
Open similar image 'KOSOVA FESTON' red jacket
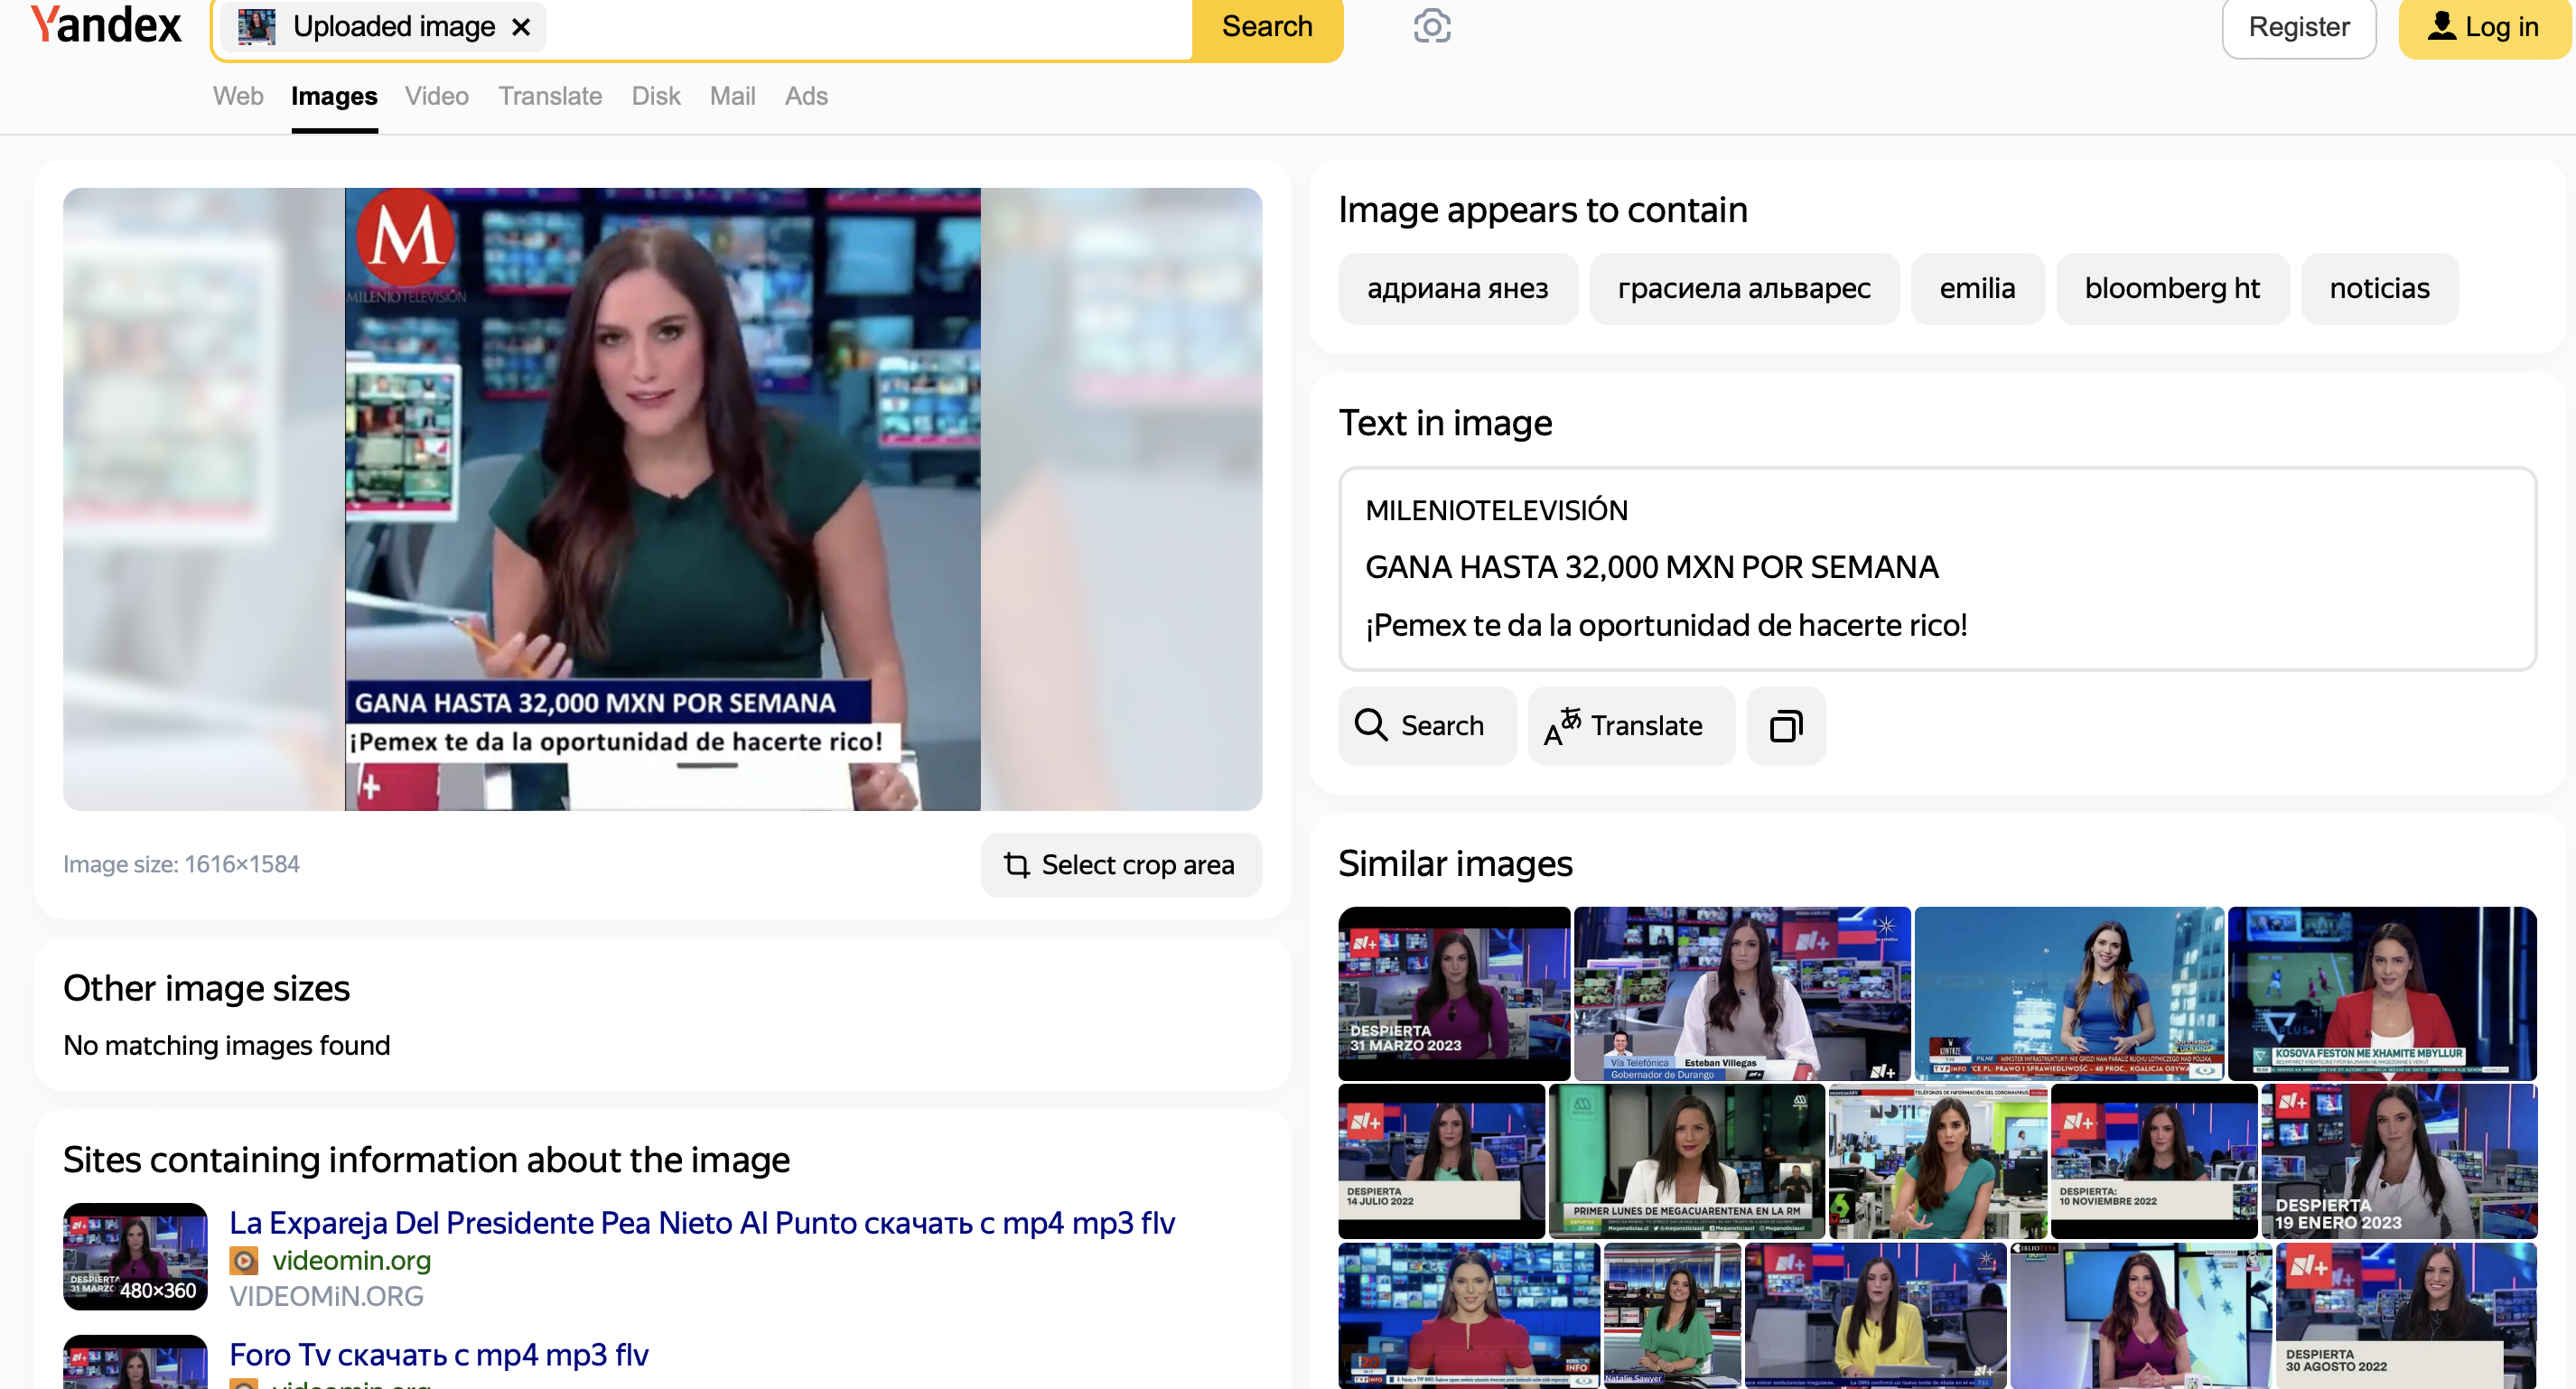coord(2382,993)
